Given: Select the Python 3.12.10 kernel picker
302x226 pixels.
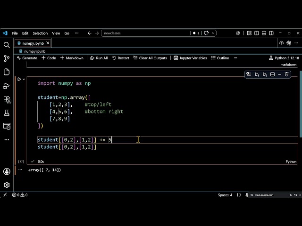Looking at the screenshot, I should point(284,58).
